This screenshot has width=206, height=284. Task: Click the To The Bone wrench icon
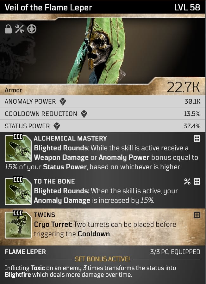tap(187, 181)
